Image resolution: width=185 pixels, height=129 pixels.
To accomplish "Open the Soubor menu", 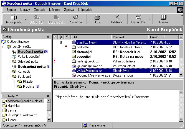I will (x=11, y=10).
